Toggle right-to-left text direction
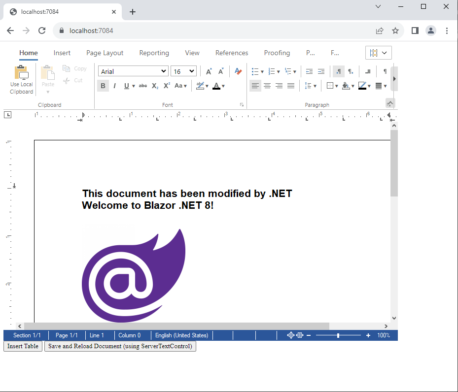This screenshot has width=458, height=392. (x=351, y=71)
